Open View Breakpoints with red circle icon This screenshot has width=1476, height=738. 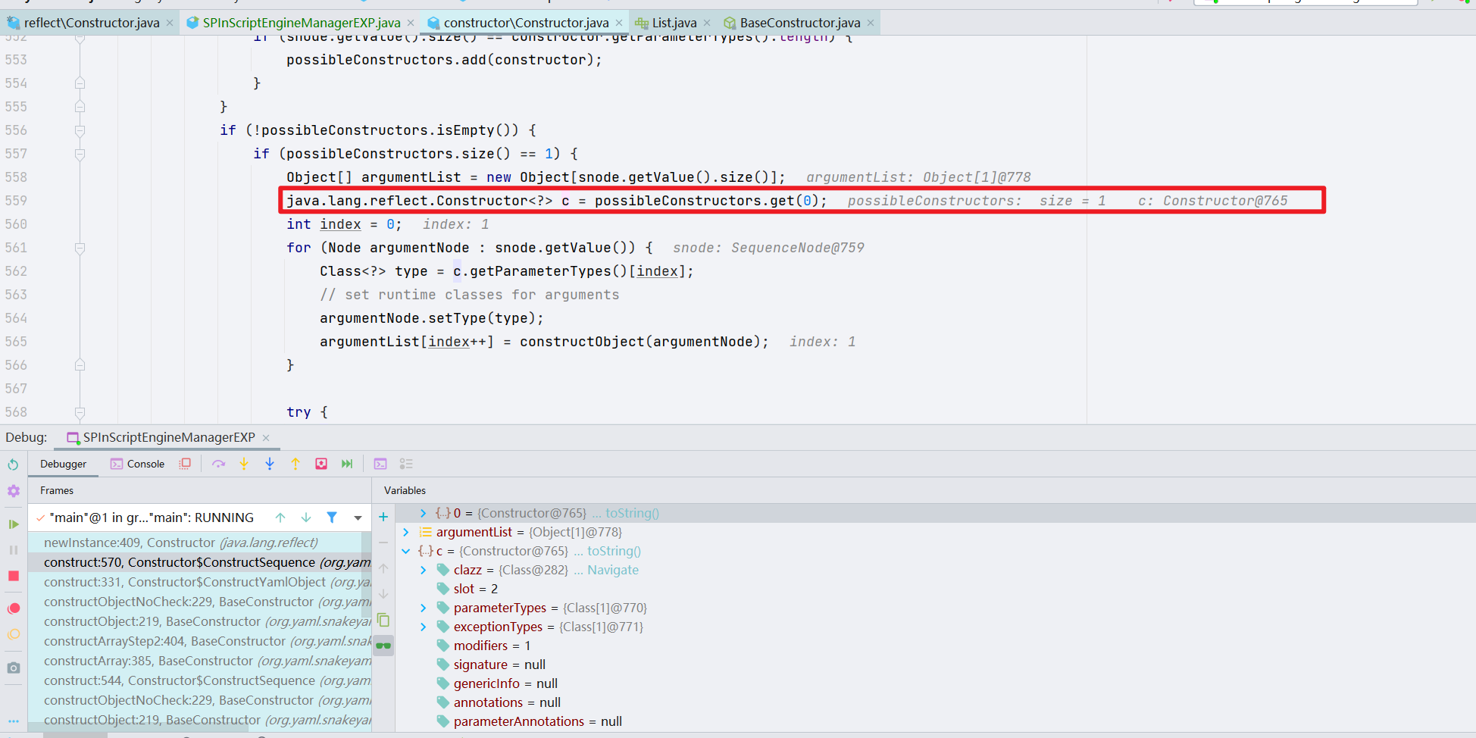coord(14,608)
